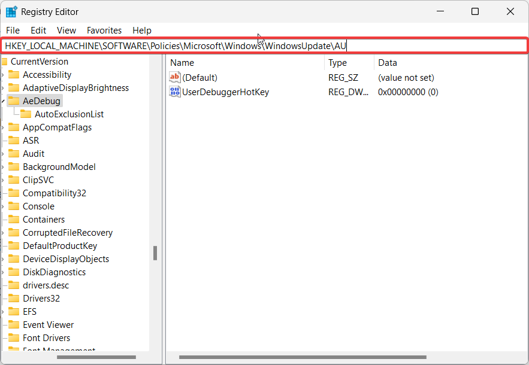Open the Favorites menu
The height and width of the screenshot is (365, 529).
coord(104,31)
